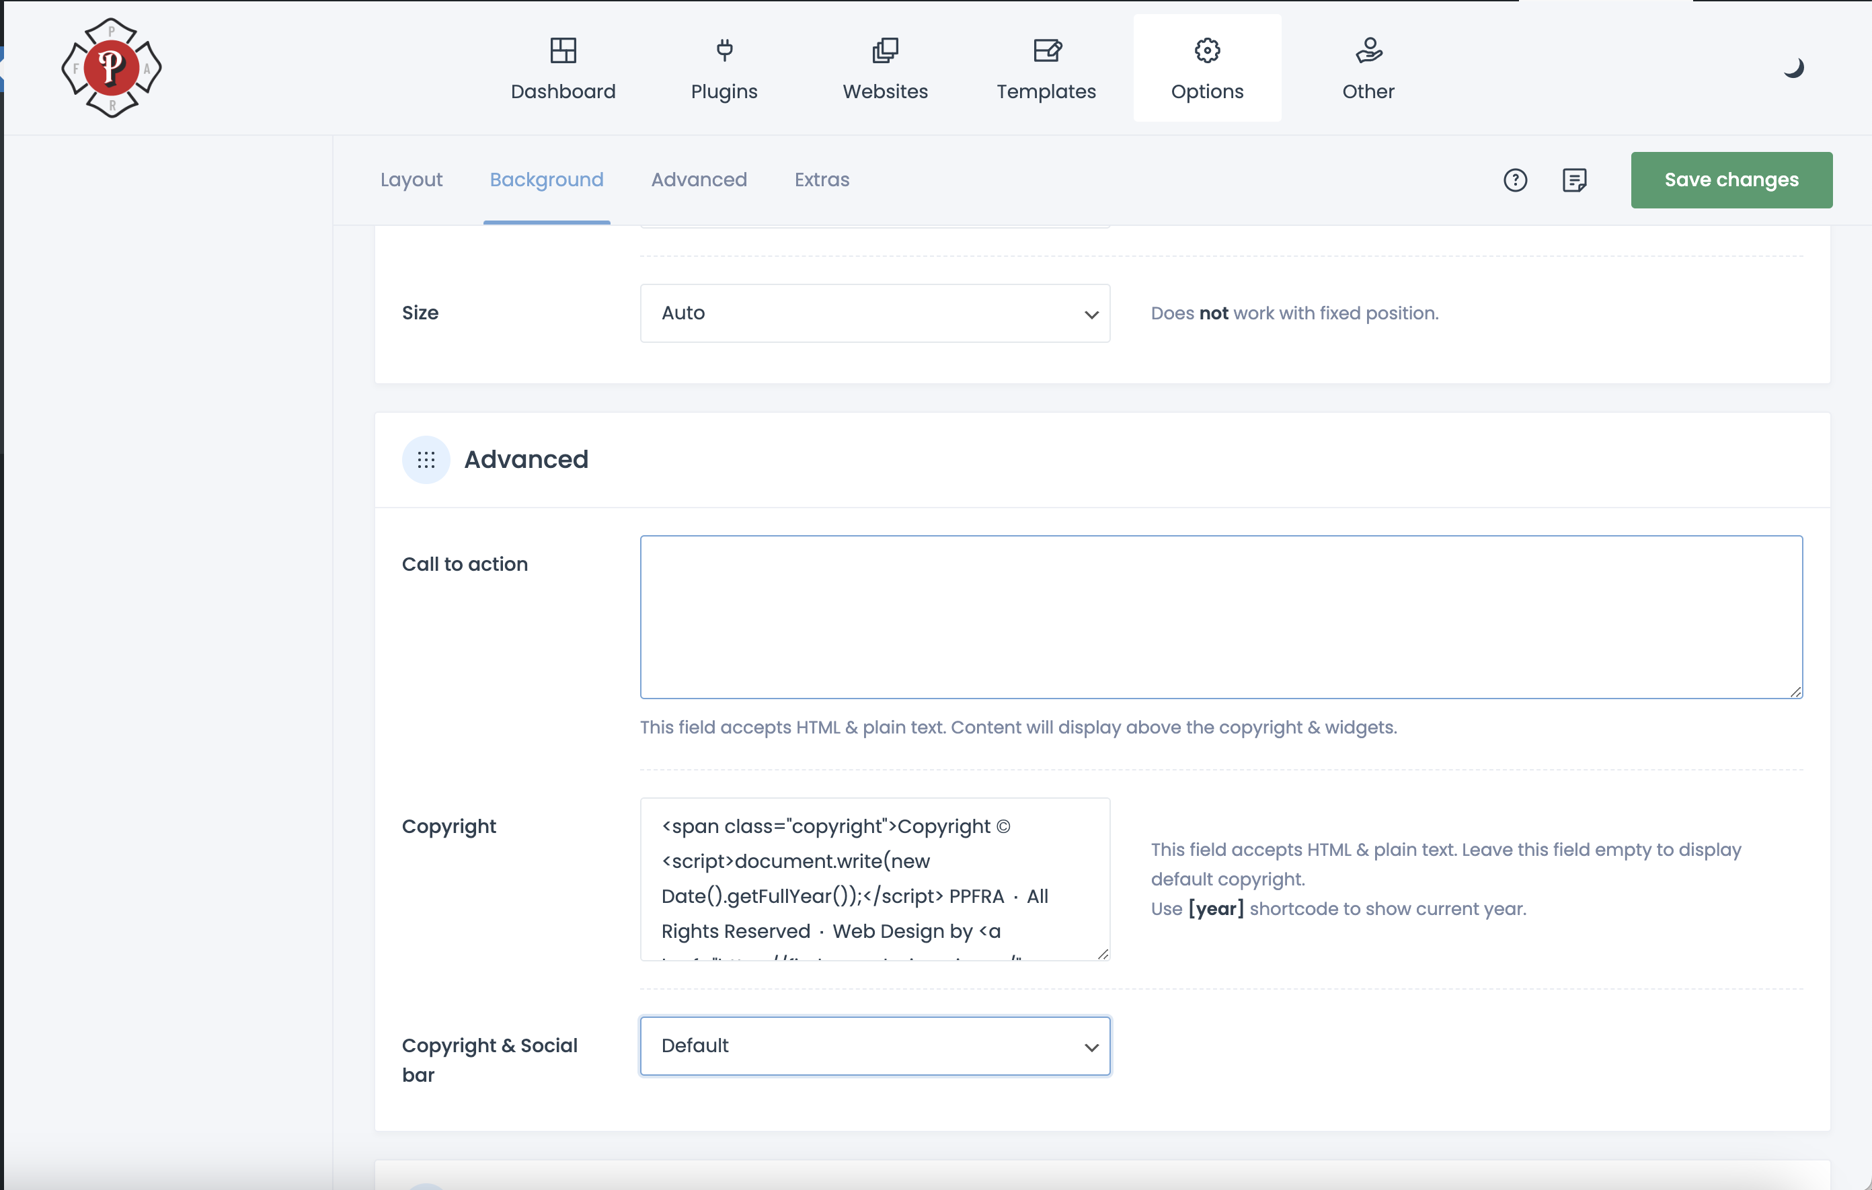Toggle dark mode with the moon icon
The image size is (1872, 1190).
1793,69
